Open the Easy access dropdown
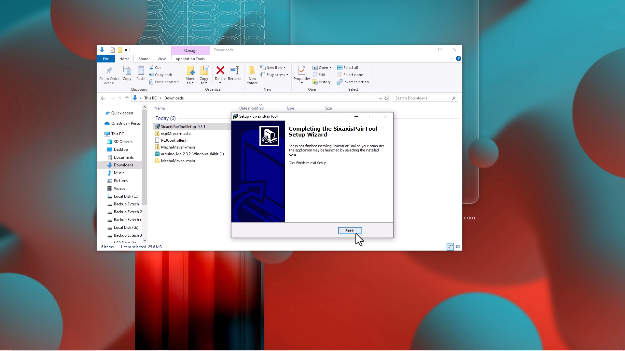 (274, 75)
